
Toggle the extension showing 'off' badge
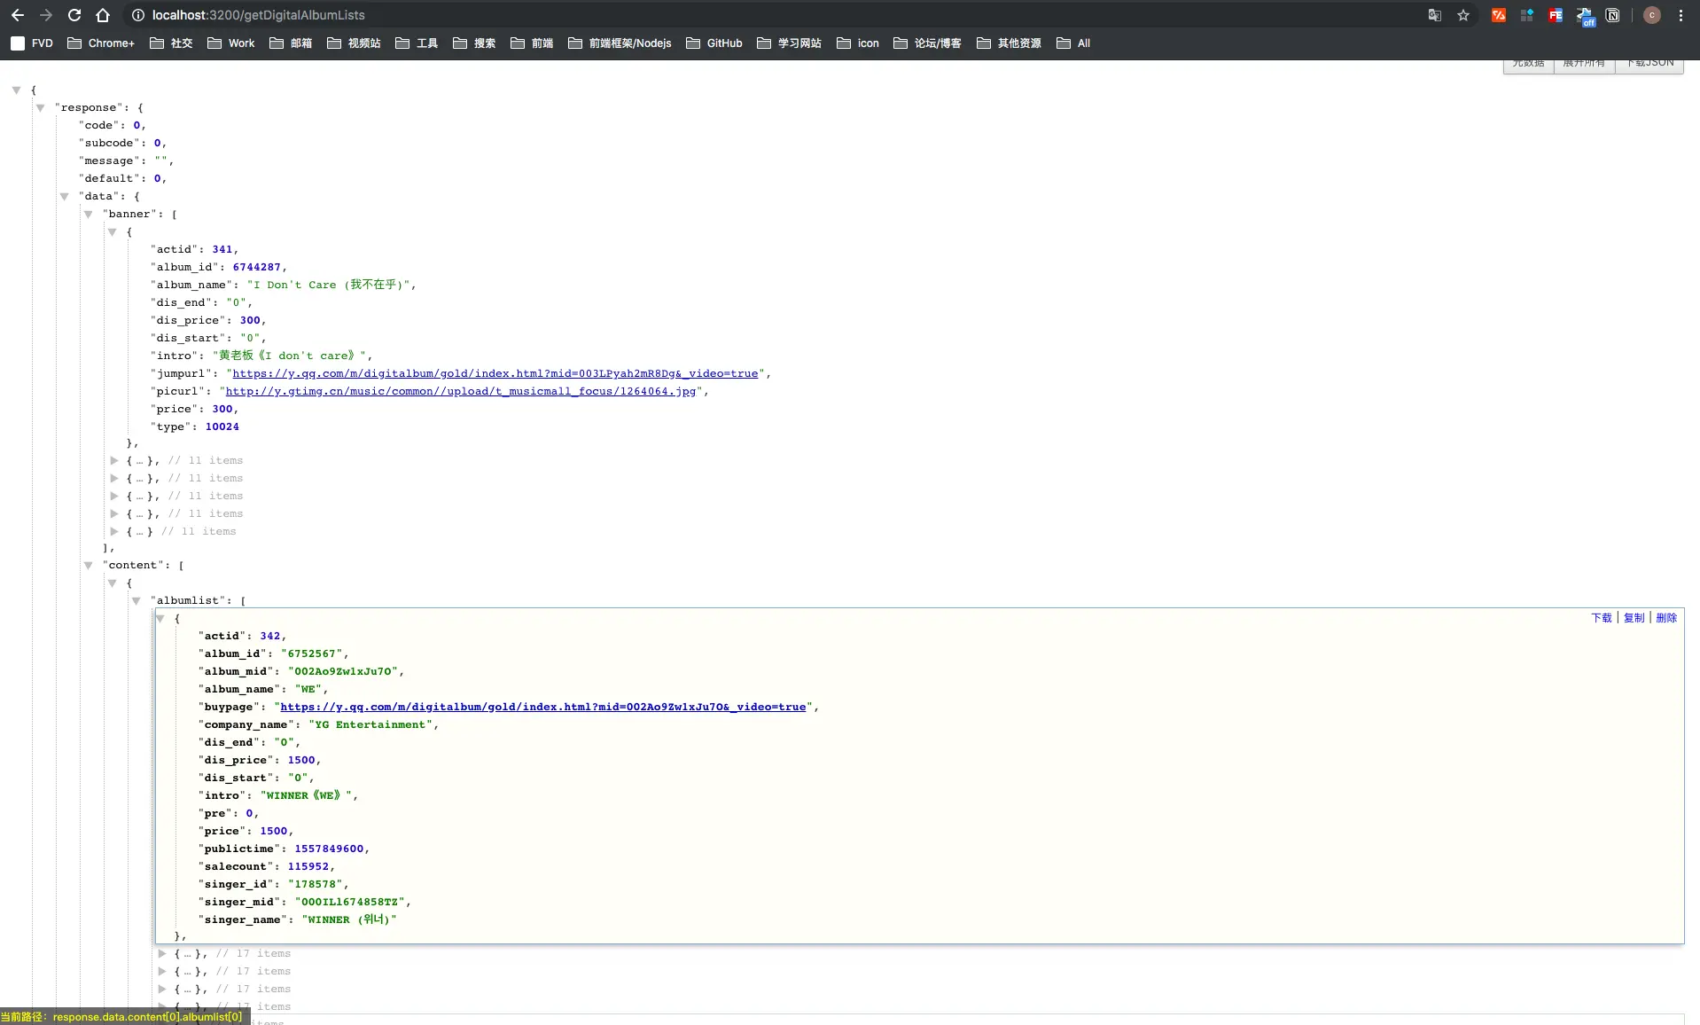pyautogui.click(x=1585, y=16)
